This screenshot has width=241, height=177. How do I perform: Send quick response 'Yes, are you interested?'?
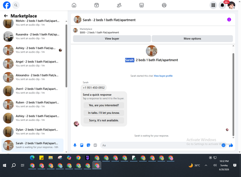104,105
